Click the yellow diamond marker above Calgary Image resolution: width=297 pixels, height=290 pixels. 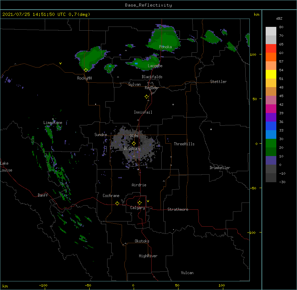click(x=140, y=203)
